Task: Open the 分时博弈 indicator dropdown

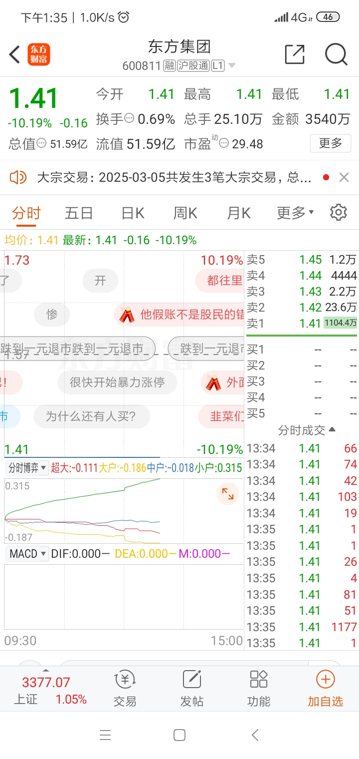Action: (x=27, y=468)
